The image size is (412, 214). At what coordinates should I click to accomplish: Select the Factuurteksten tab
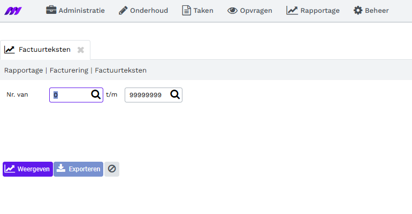pos(44,50)
